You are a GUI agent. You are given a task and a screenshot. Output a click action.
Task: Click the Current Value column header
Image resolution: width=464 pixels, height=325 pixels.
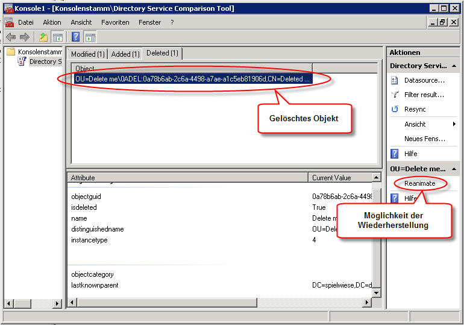click(x=340, y=178)
